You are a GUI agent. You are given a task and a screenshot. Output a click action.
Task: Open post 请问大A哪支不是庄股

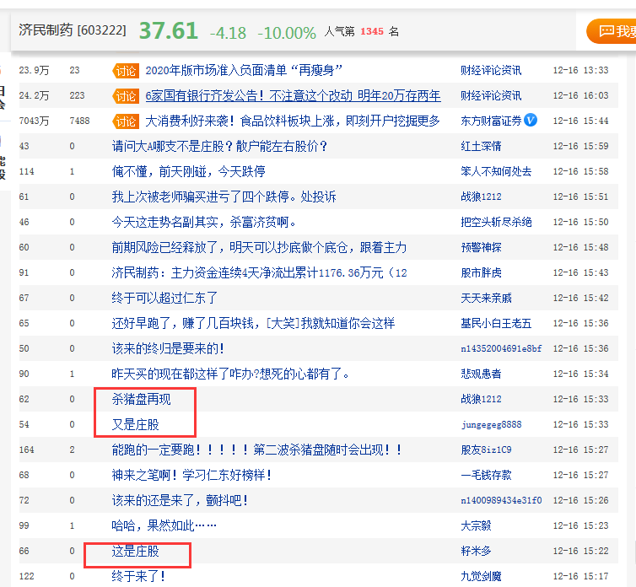point(219,146)
